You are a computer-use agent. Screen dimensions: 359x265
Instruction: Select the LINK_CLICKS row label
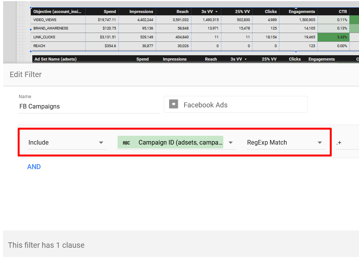point(44,37)
